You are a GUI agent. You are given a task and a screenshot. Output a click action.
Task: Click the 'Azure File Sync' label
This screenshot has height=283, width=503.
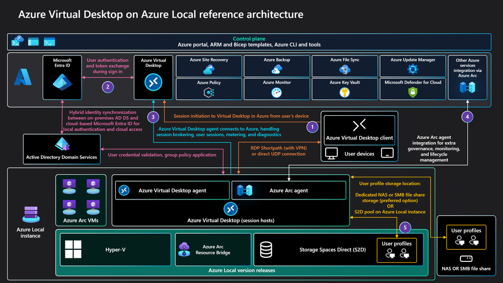pyautogui.click(x=345, y=60)
